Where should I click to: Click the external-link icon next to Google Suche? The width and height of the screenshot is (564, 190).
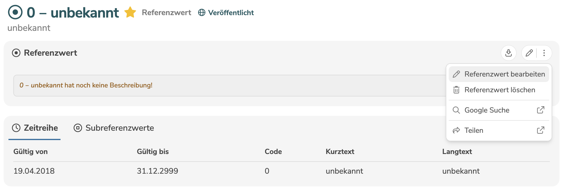pos(541,110)
